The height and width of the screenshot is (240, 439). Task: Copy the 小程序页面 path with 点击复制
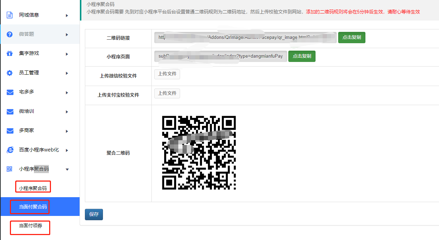[x=302, y=56]
